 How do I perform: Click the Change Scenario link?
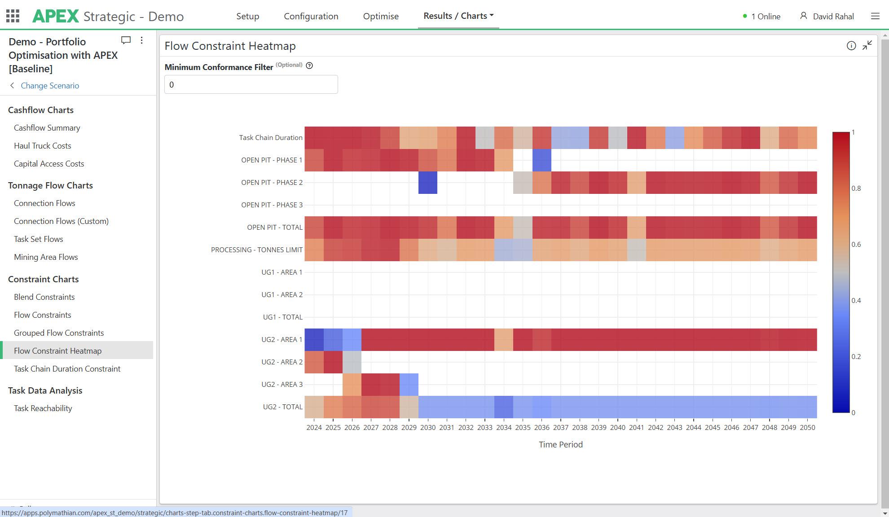[50, 85]
